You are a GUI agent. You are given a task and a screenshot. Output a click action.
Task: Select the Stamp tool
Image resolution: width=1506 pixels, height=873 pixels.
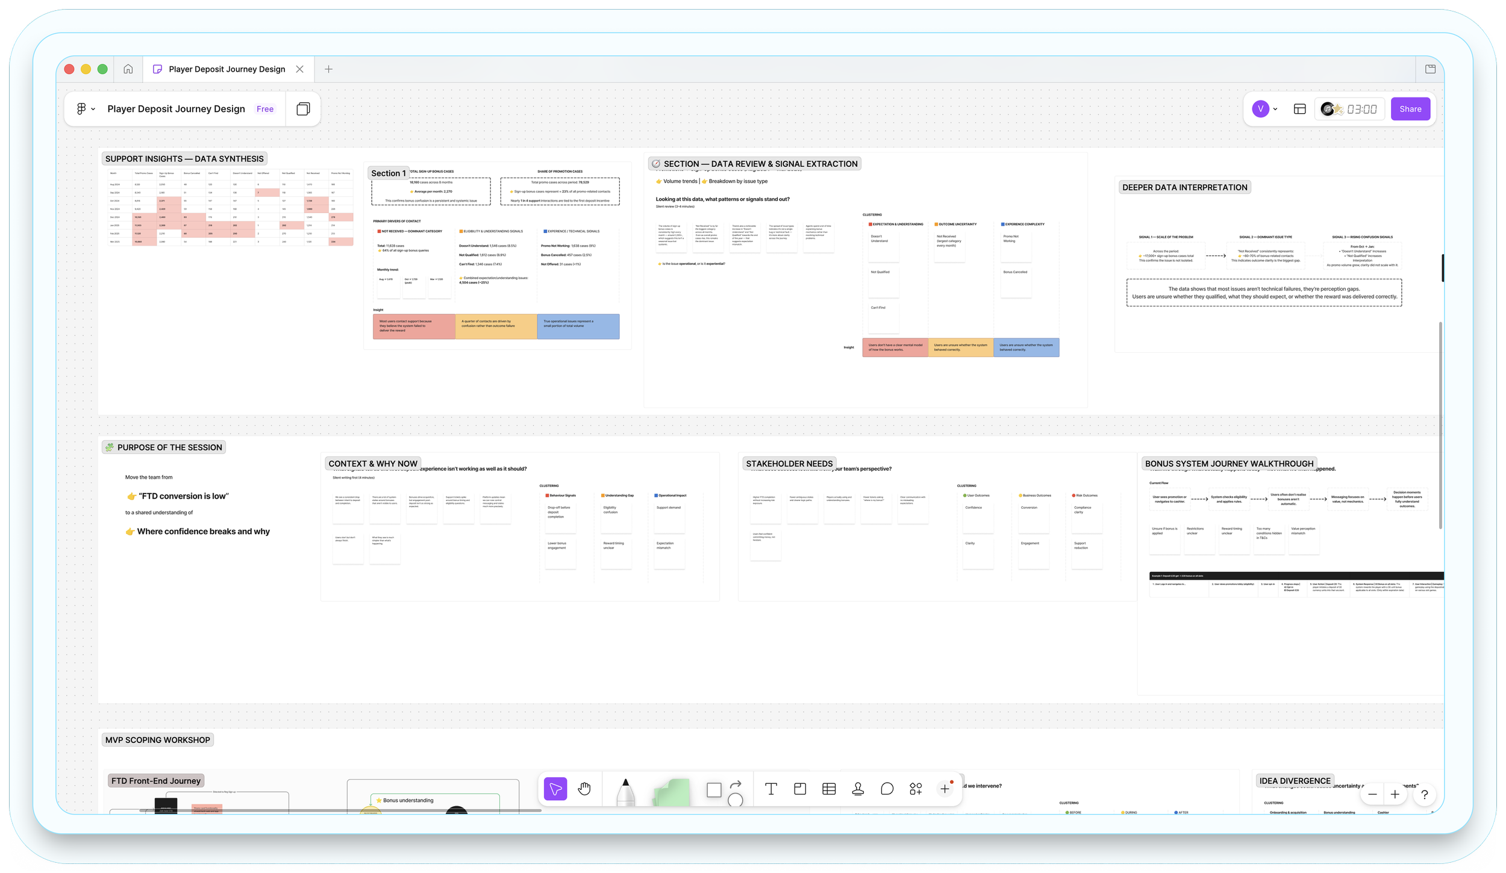pos(858,789)
